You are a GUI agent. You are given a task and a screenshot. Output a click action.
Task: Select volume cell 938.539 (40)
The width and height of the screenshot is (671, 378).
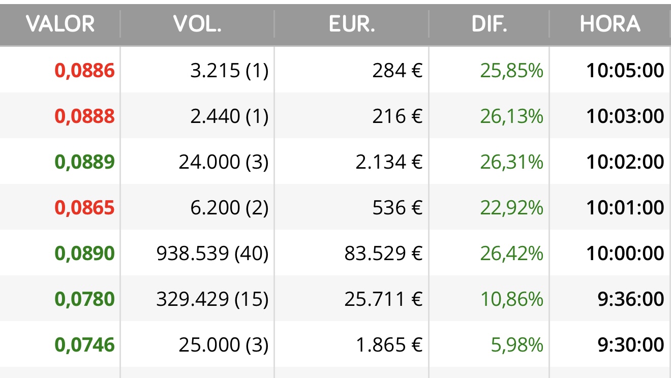tap(212, 254)
